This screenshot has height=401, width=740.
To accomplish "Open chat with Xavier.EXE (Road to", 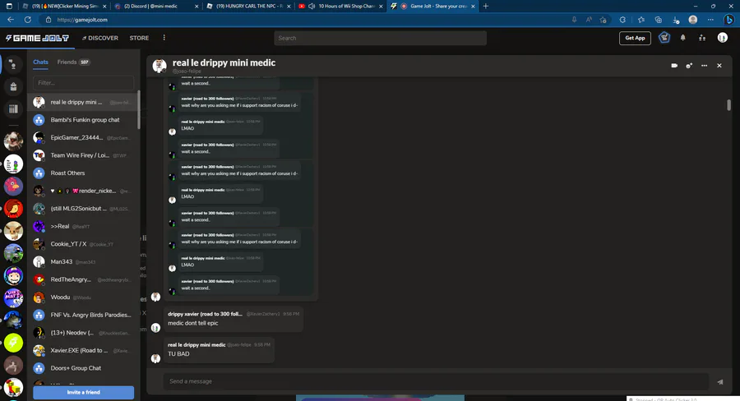I will point(83,351).
